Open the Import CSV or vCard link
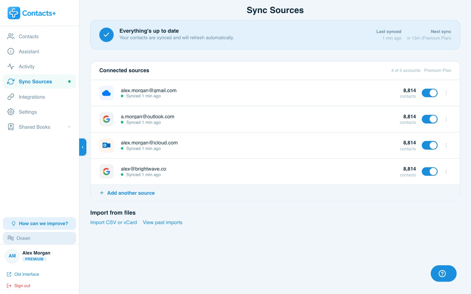Screen dimensions: 471x294 pos(113,222)
